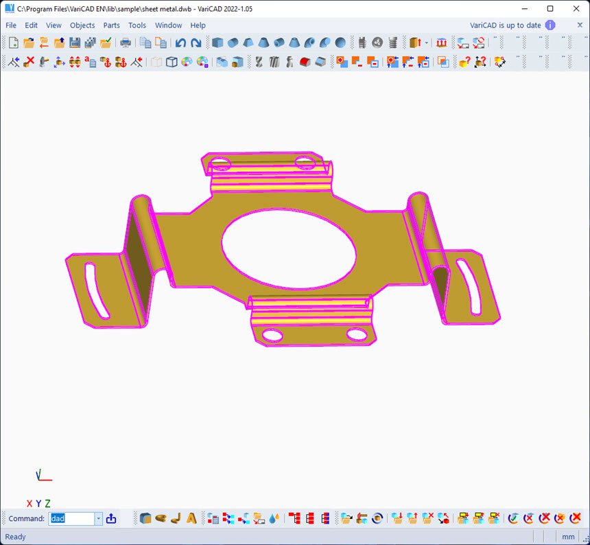The height and width of the screenshot is (545, 590).
Task: Click the Command input field
Action: tap(71, 518)
